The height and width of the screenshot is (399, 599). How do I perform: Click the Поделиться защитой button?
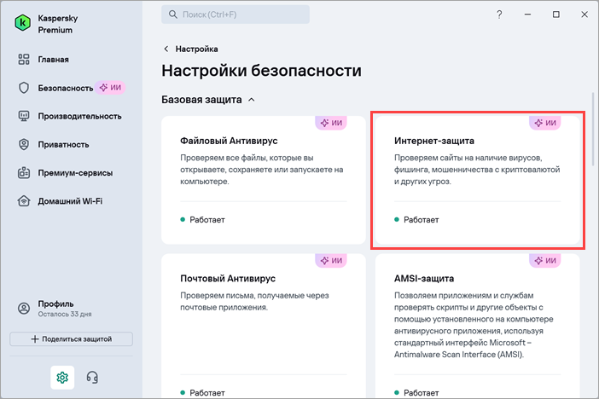coord(71,339)
